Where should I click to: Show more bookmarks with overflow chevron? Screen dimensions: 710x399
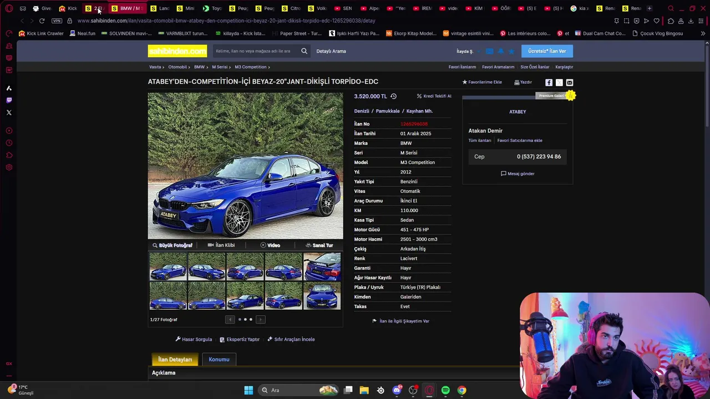coord(703,33)
